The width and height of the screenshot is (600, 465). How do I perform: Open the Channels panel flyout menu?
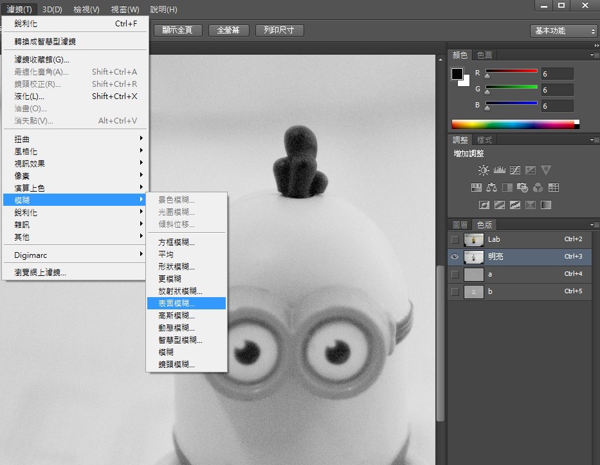(595, 224)
